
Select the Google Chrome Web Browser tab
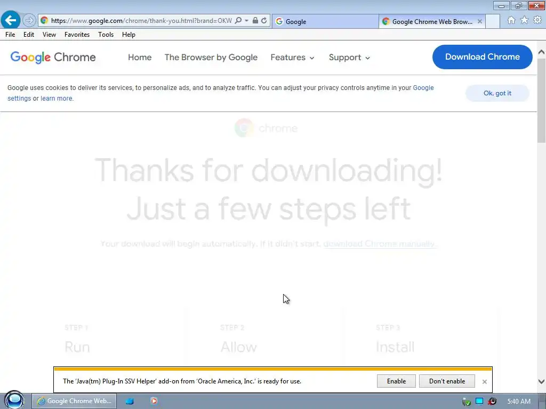432,21
